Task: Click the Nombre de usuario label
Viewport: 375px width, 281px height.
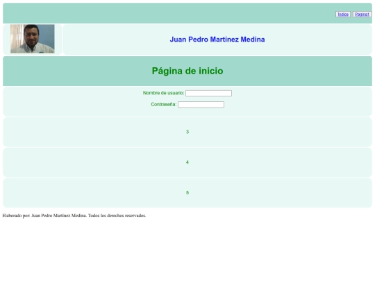Action: [164, 93]
